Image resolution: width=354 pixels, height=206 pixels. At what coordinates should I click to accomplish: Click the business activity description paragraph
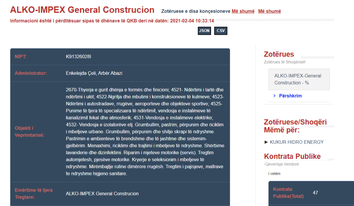145,132
